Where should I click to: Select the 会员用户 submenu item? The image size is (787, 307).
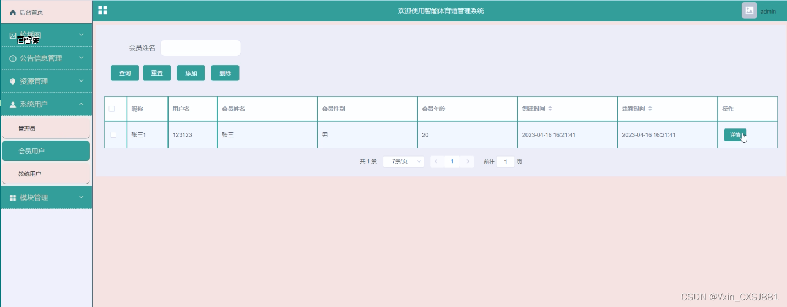click(46, 151)
